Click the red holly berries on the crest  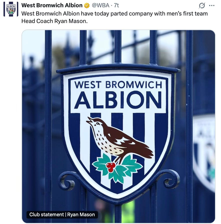[x=111, y=167]
